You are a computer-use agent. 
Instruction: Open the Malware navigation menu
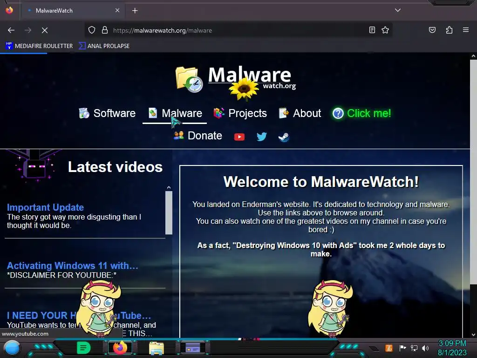click(x=175, y=113)
